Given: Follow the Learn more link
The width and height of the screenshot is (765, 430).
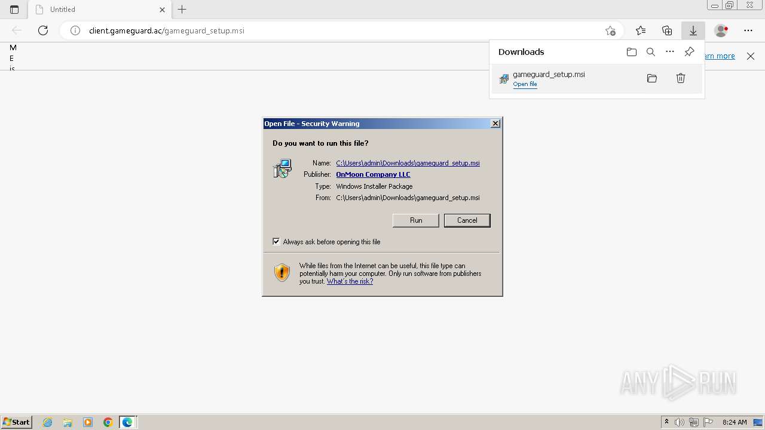Looking at the screenshot, I should (x=720, y=56).
